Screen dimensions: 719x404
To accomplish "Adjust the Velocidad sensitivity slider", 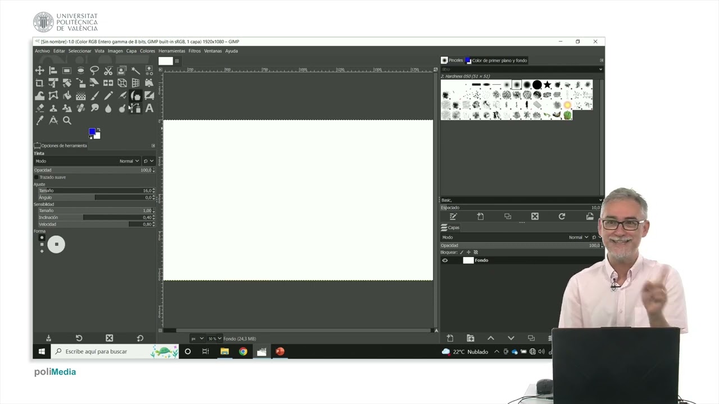I will (97, 224).
